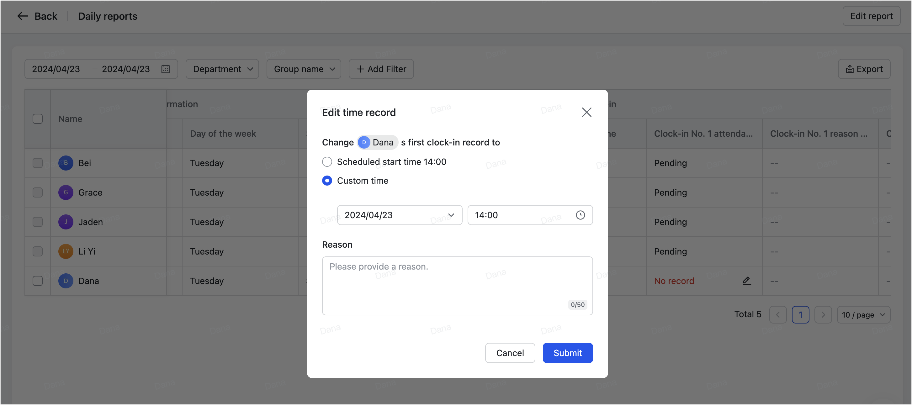Click the Submit button
912x405 pixels.
[x=568, y=353]
